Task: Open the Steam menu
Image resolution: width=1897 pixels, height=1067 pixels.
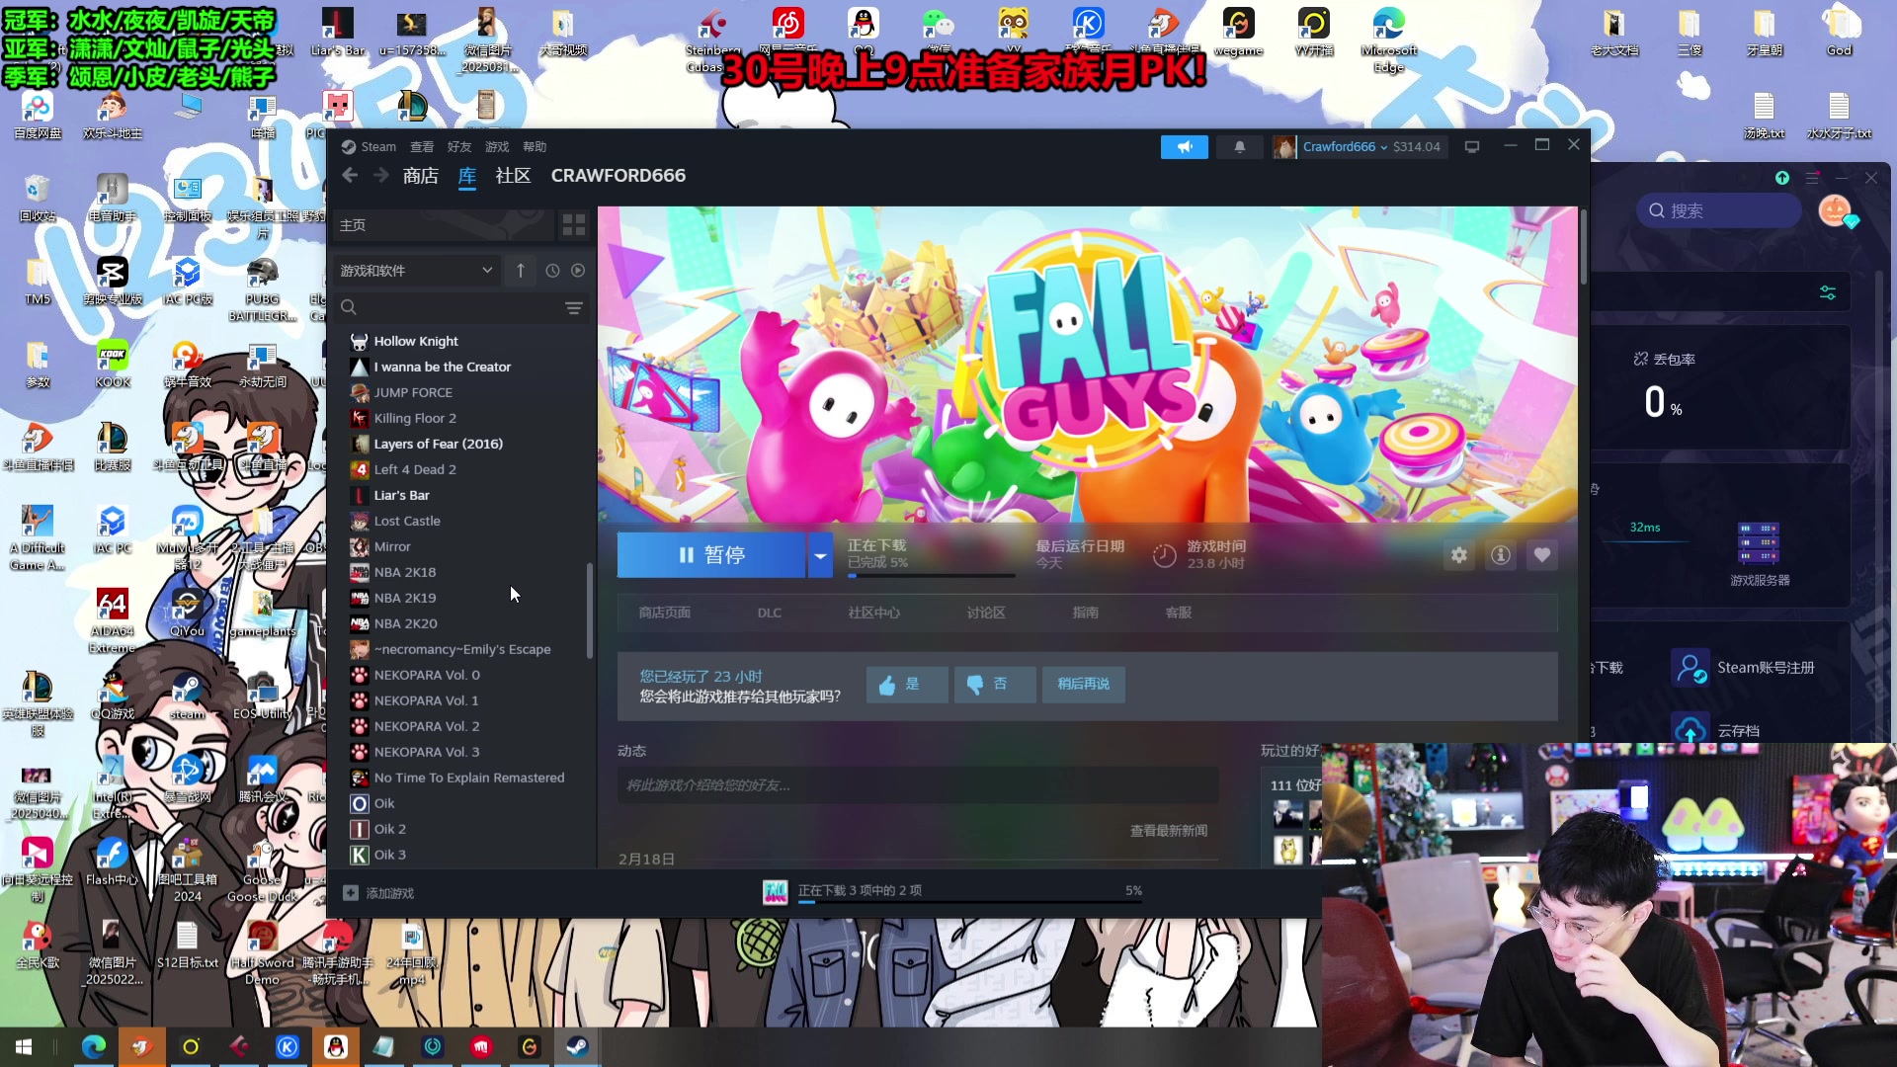Action: coord(370,147)
